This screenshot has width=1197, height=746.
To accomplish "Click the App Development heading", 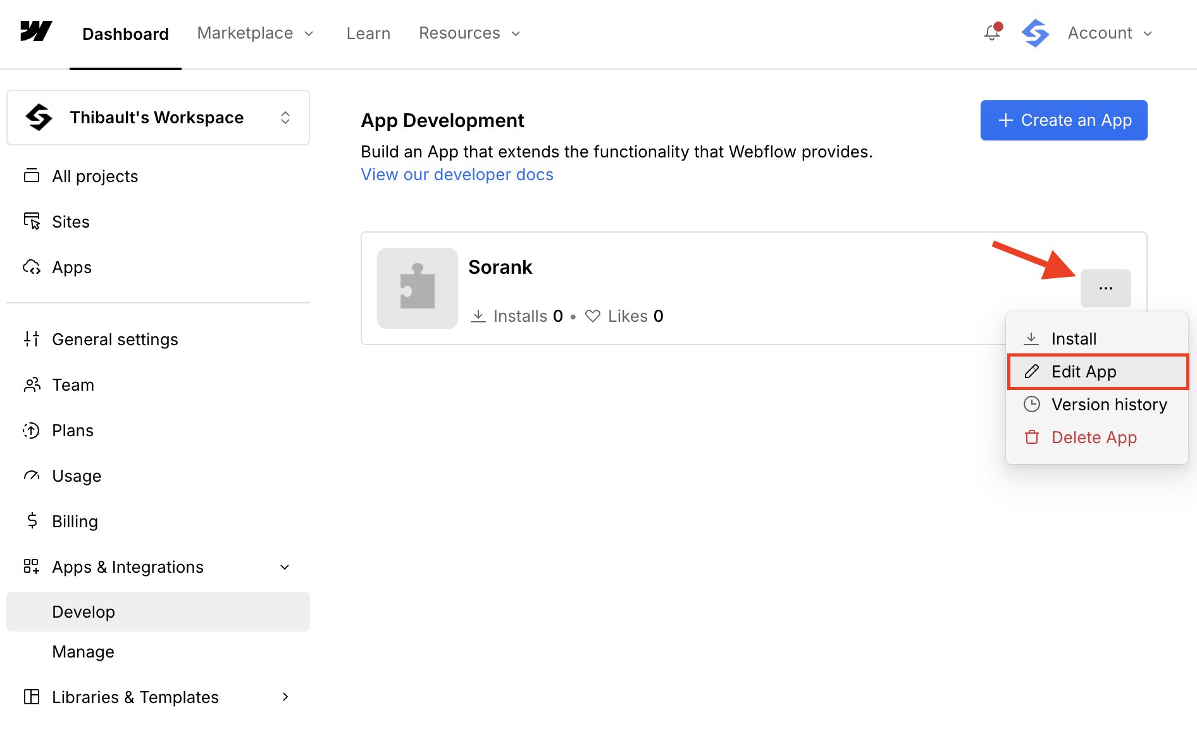I will 442,120.
